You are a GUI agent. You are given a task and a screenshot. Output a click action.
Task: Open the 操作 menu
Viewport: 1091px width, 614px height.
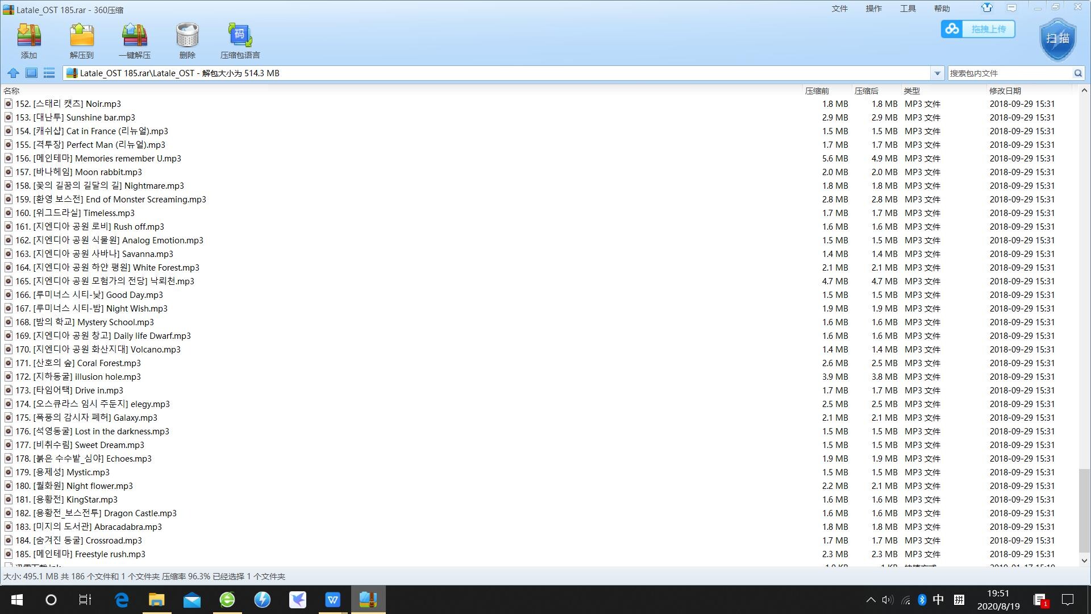pyautogui.click(x=873, y=9)
